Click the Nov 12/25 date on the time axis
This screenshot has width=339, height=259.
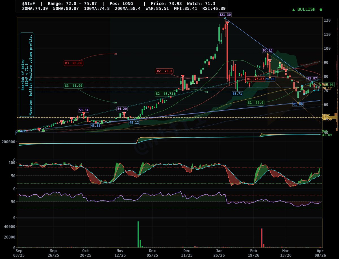pos(120,253)
